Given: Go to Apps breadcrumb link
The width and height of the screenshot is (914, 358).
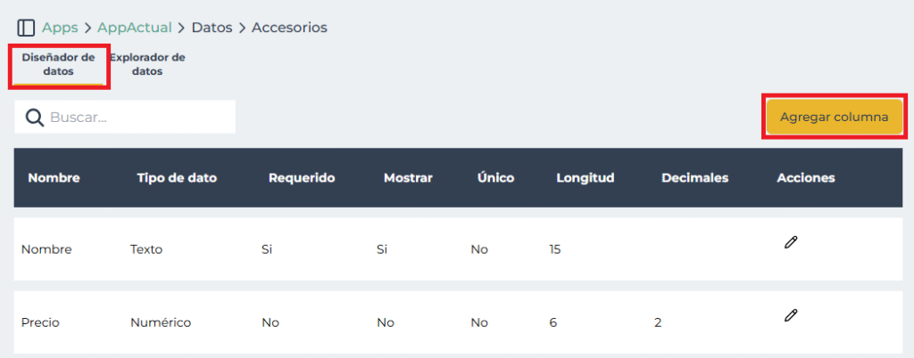Looking at the screenshot, I should tap(60, 28).
